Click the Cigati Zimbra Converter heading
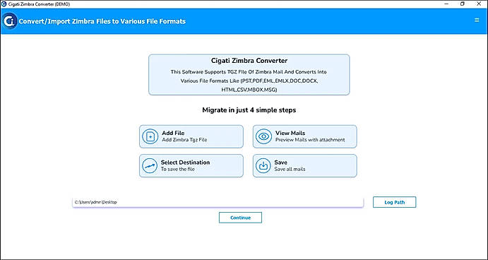Image resolution: width=488 pixels, height=260 pixels. 249,61
